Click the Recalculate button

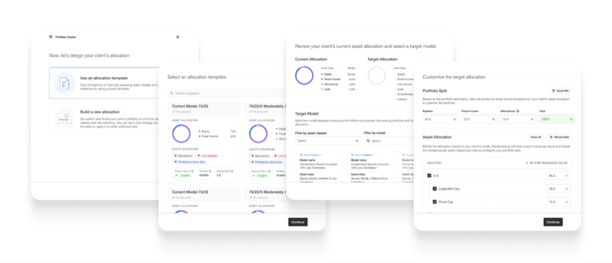(559, 137)
